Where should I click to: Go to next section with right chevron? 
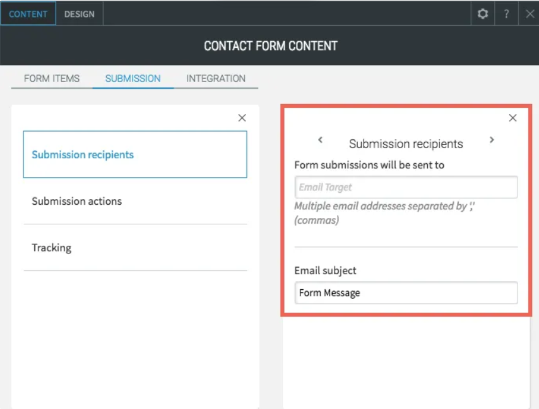492,140
